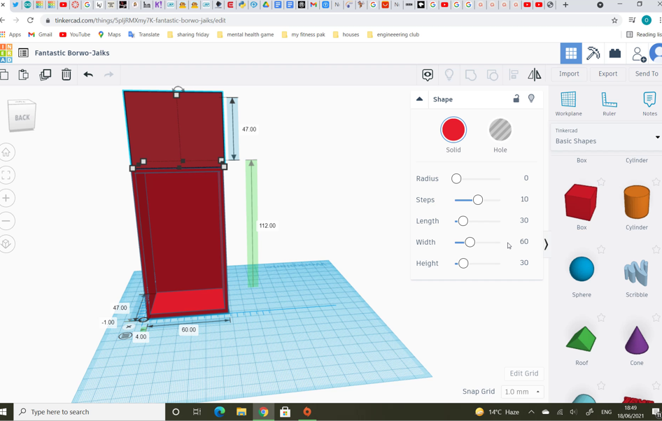Open the Align tool
This screenshot has width=662, height=421.
[515, 73]
